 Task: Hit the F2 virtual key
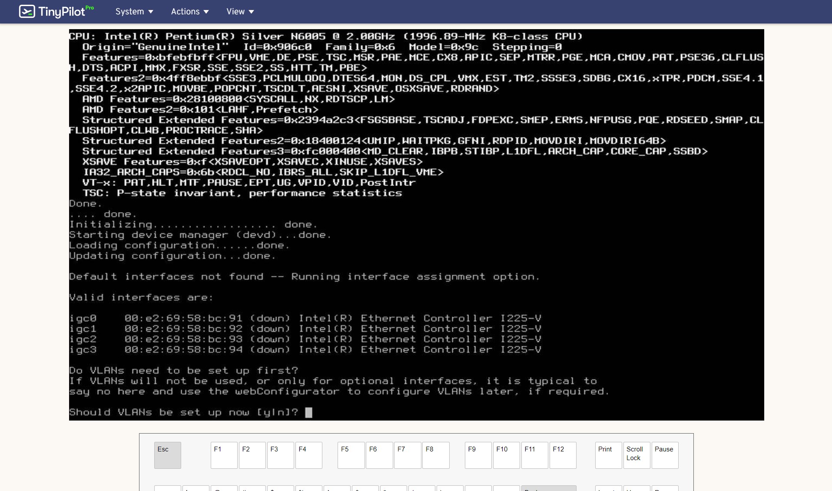tap(252, 455)
